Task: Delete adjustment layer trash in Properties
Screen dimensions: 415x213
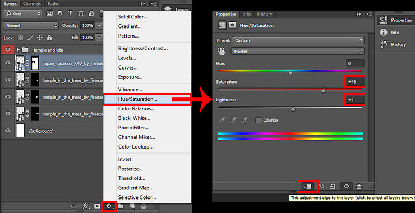Action: (x=358, y=186)
